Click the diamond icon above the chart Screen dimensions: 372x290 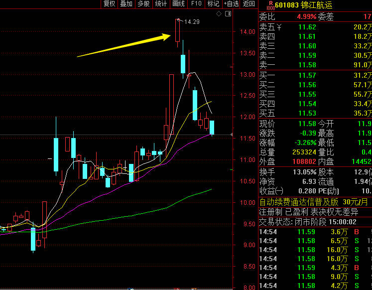219,14
